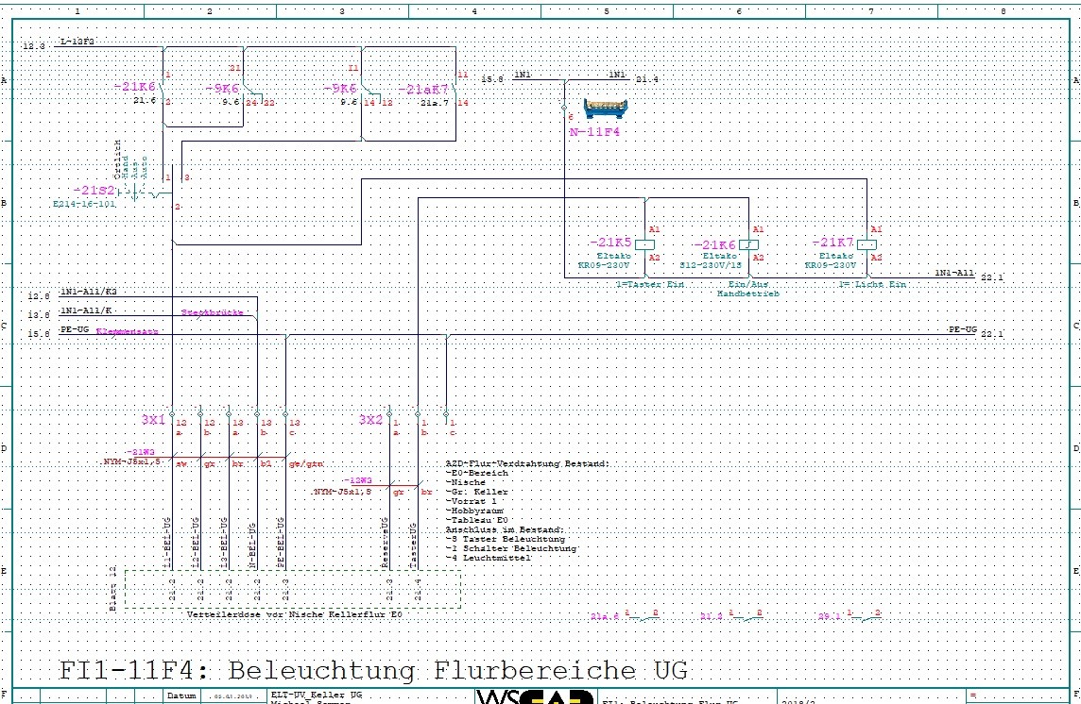
Task: Click the ge/gtn core color label
Action: click(x=306, y=464)
